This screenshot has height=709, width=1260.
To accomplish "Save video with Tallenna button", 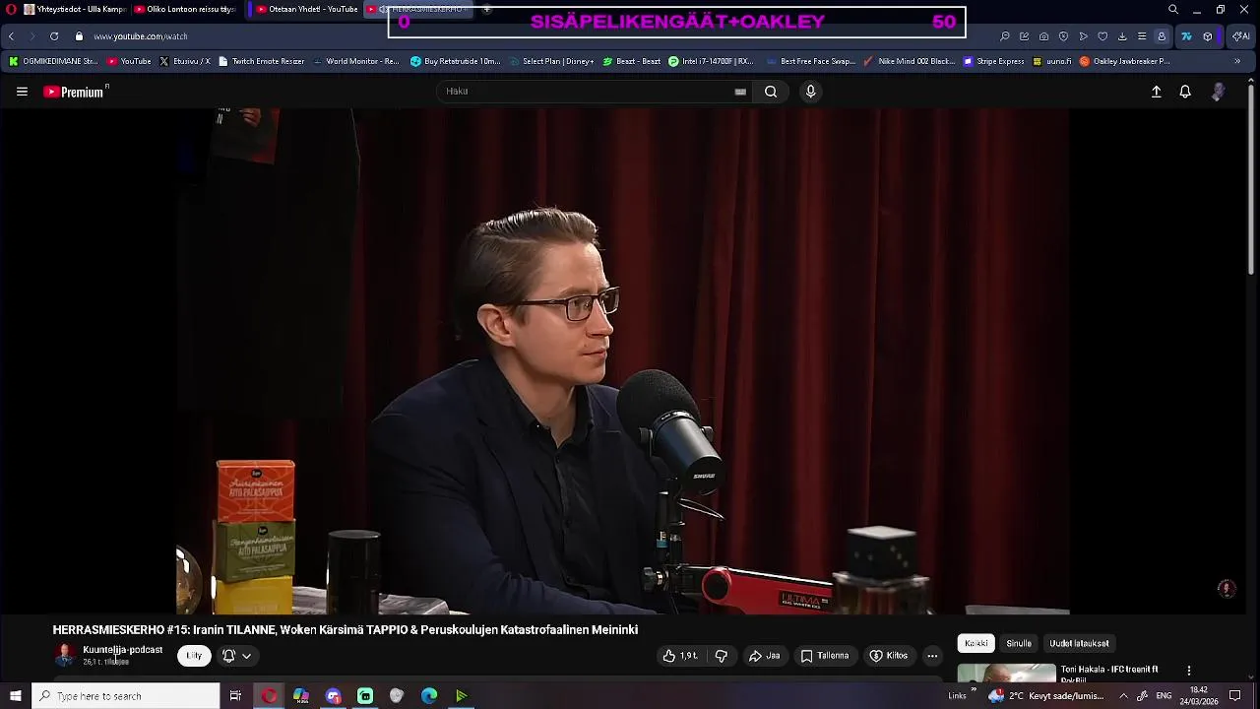I will (825, 656).
